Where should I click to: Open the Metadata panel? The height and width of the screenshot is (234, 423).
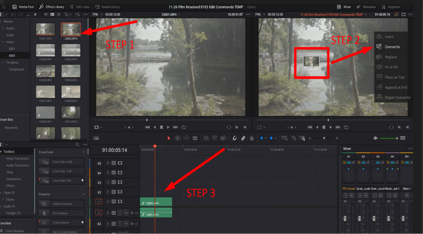[x=366, y=7]
